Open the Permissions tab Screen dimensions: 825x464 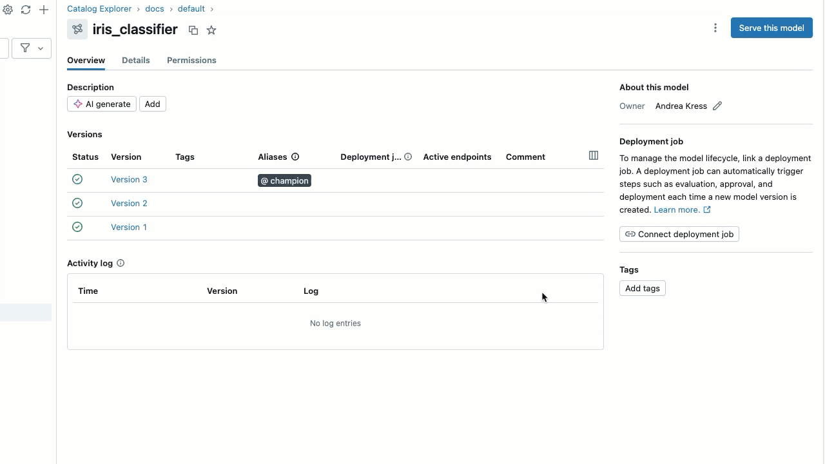tap(191, 60)
